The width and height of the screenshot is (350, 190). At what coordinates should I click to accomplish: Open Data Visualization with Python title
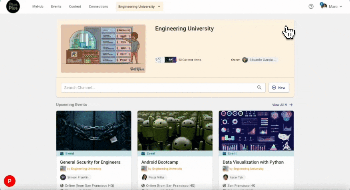point(253,162)
